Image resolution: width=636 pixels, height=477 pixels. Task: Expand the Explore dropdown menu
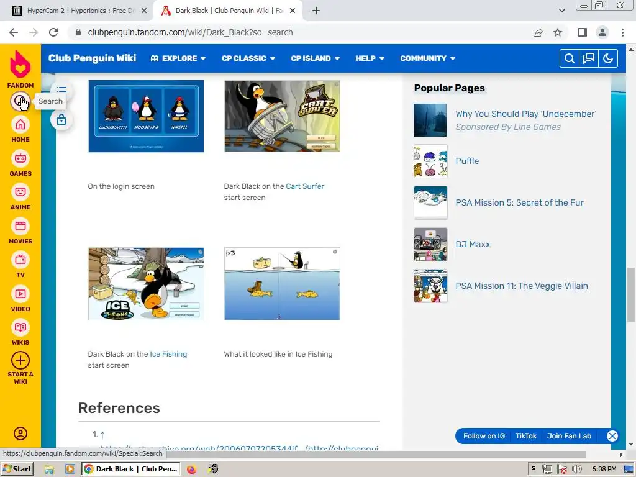click(x=178, y=58)
